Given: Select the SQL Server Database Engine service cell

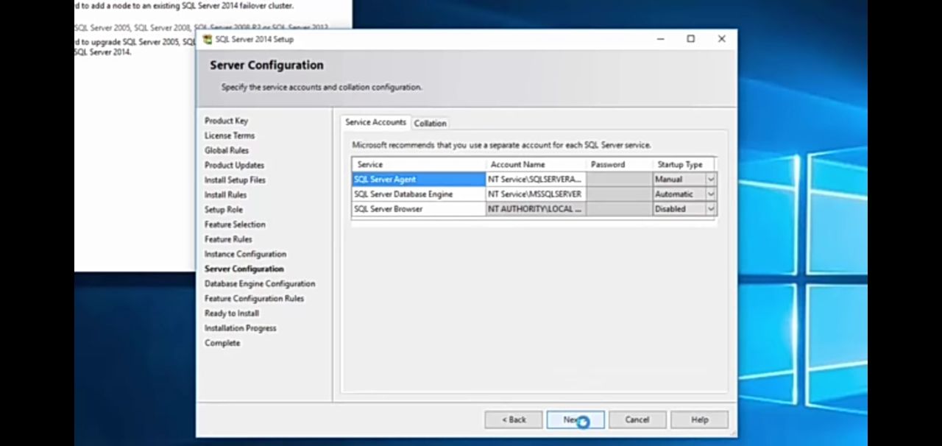Looking at the screenshot, I should [x=419, y=194].
